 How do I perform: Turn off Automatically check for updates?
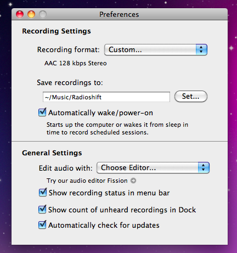tap(42, 224)
